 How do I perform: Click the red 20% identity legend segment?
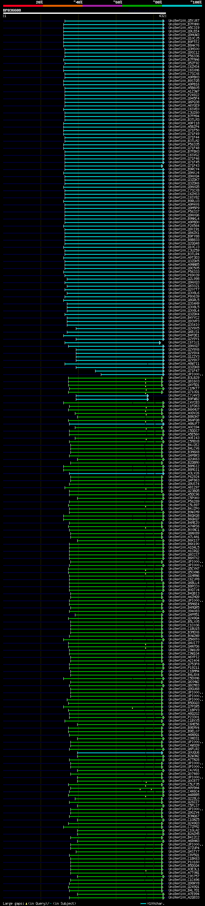23,6
